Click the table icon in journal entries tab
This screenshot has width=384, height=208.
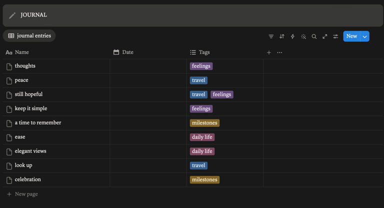(11, 36)
